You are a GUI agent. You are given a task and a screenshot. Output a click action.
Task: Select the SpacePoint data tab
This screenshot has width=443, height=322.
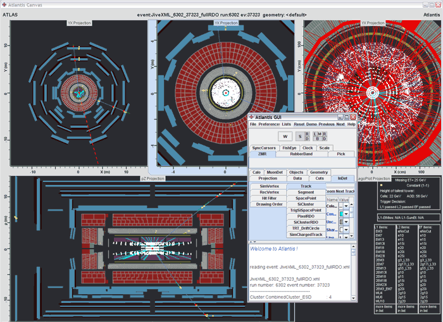(x=306, y=198)
